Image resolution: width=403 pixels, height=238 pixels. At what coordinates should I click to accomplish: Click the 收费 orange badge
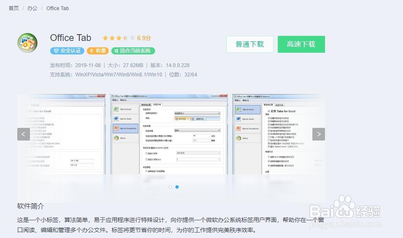(x=98, y=51)
